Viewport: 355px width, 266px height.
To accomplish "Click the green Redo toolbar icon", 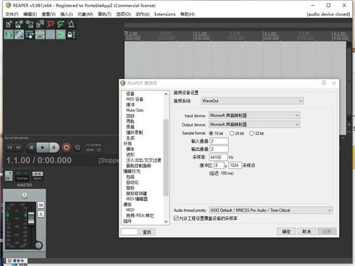I will [x=61, y=24].
